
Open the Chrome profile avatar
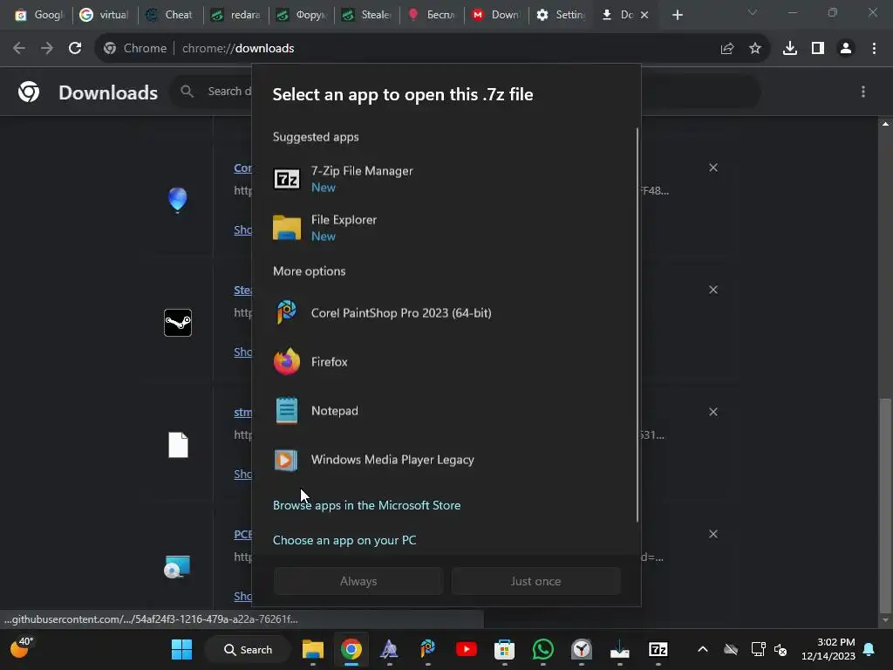846,49
